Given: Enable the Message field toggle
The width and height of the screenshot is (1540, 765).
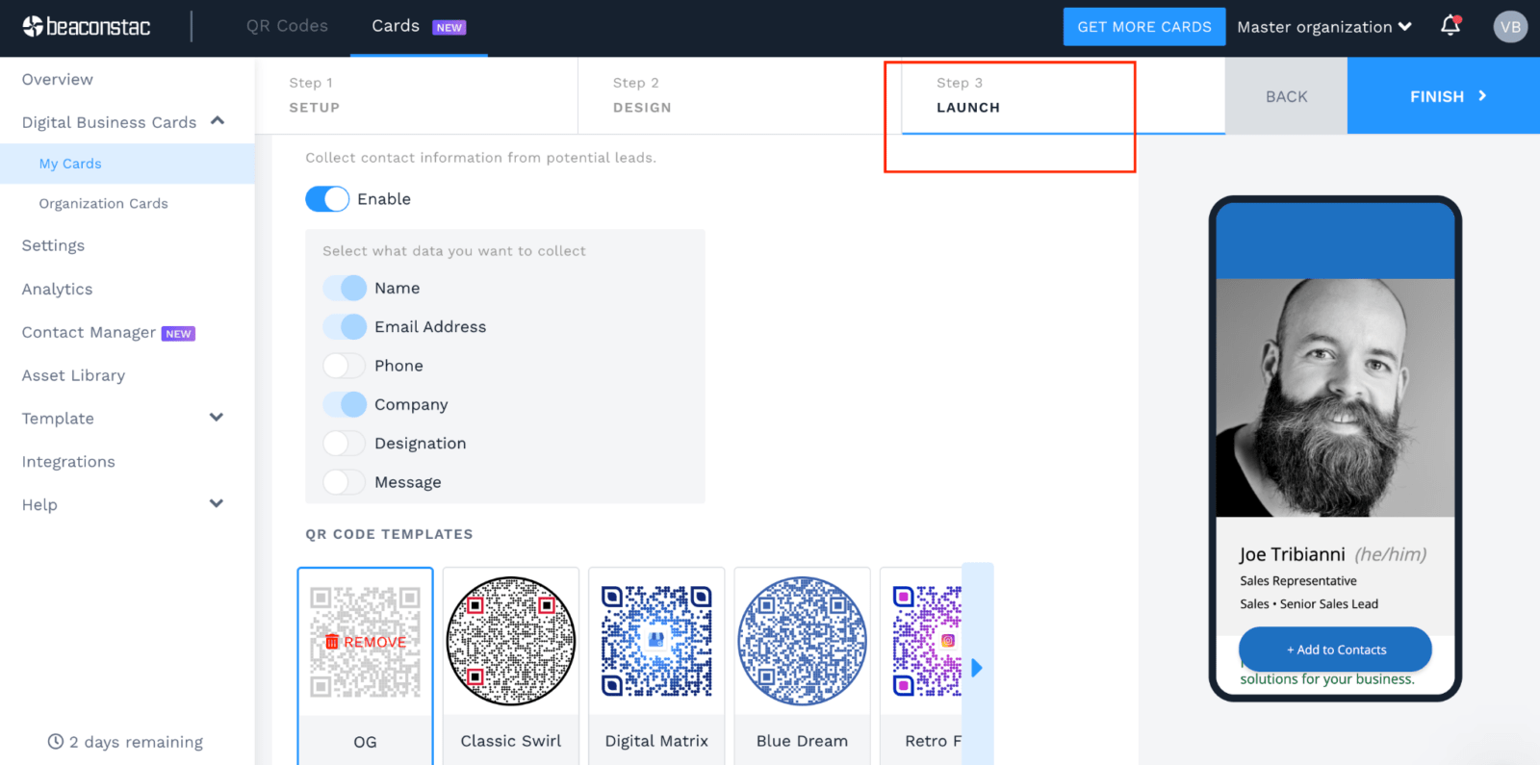Looking at the screenshot, I should click(344, 482).
